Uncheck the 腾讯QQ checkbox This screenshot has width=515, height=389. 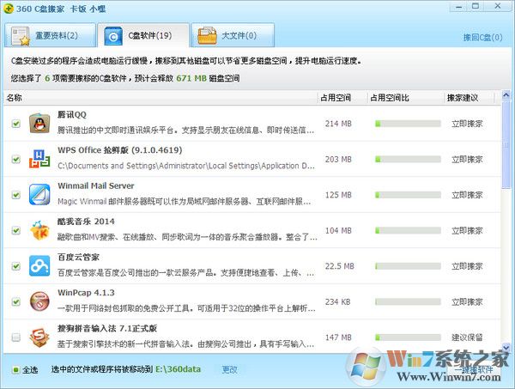pyautogui.click(x=15, y=124)
